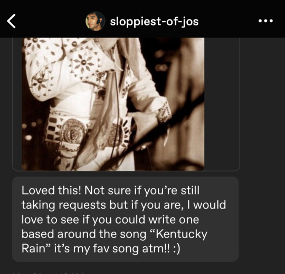Select the "Loved this!" message bubble
Viewport: 285px width, 274px height.
coord(125,219)
